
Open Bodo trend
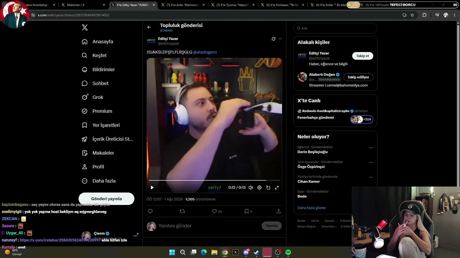[302, 196]
